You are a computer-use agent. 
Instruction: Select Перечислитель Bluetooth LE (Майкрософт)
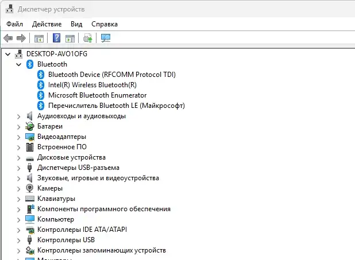[x=117, y=106]
